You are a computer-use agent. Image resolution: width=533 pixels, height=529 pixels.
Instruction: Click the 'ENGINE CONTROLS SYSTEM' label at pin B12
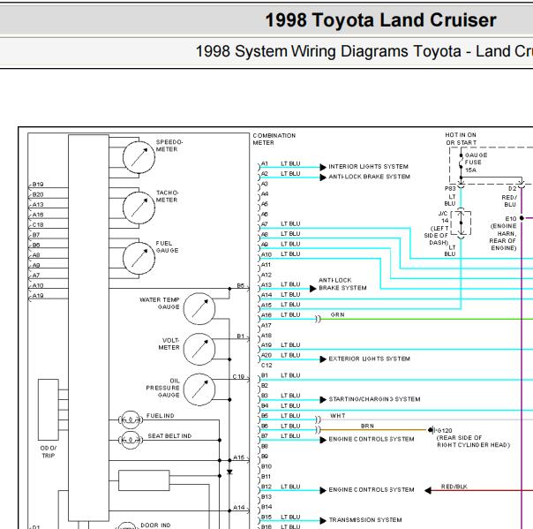[372, 490]
